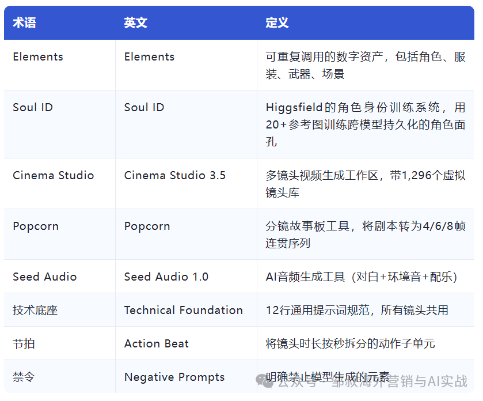Click the 多镜头视频生成工作区 definition
483x401 pixels.
[366, 184]
